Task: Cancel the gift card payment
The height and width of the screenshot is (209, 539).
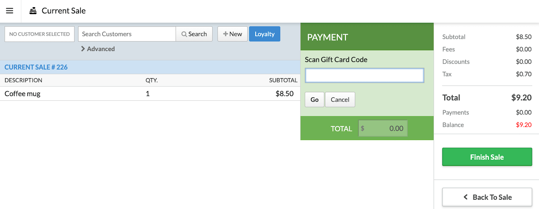Action: pos(340,100)
